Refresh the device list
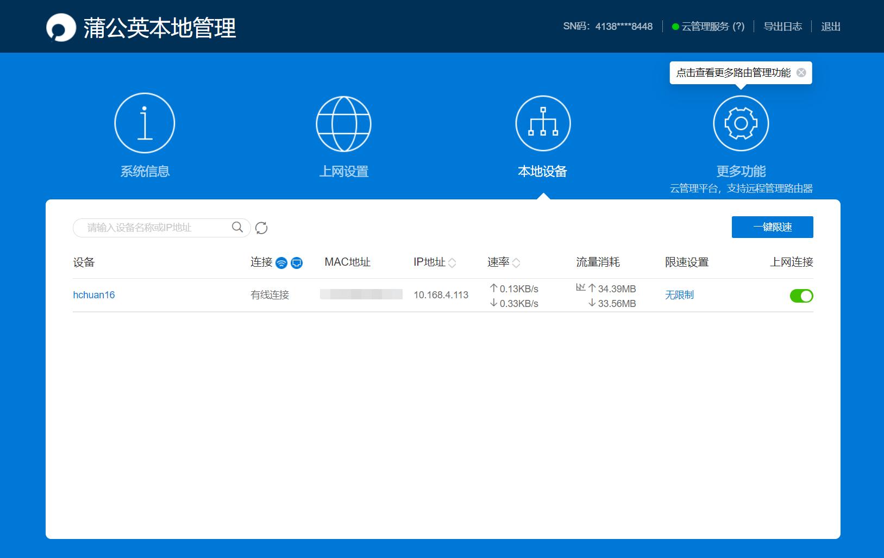Image resolution: width=884 pixels, height=558 pixels. pos(262,228)
